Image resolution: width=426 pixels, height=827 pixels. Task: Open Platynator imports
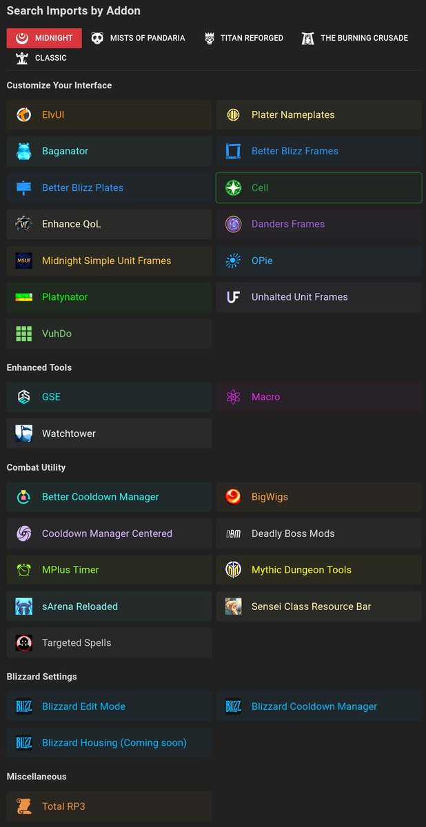(x=110, y=298)
